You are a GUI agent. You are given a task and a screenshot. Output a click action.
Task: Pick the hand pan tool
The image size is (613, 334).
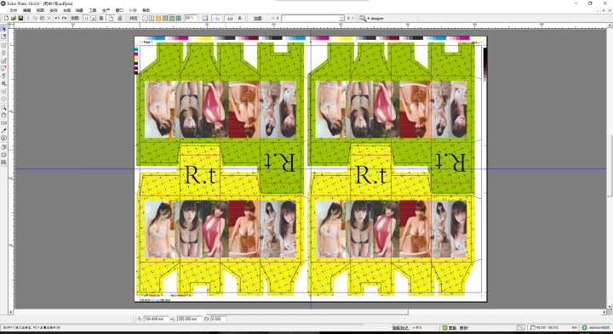[4, 115]
